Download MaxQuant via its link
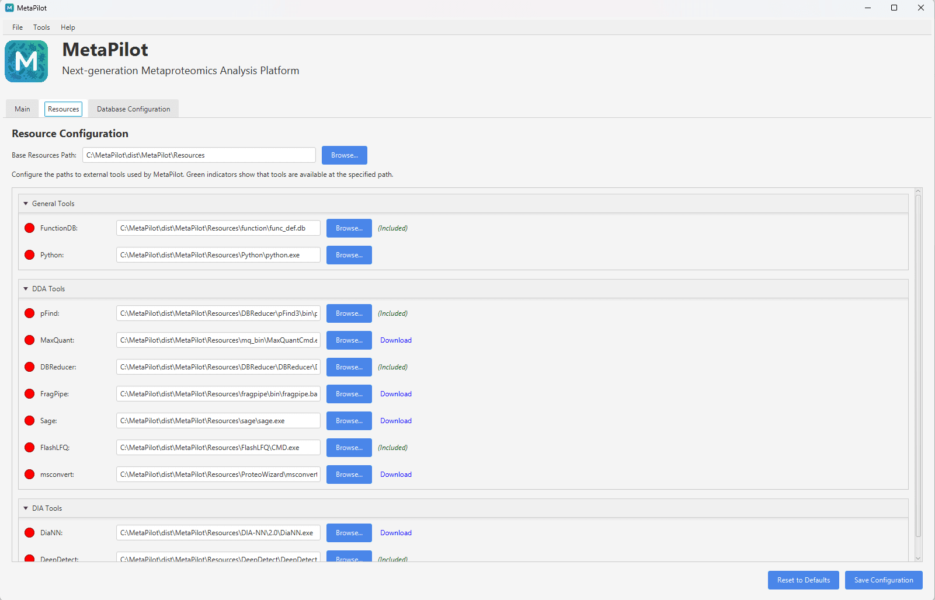This screenshot has width=935, height=600. (x=395, y=340)
